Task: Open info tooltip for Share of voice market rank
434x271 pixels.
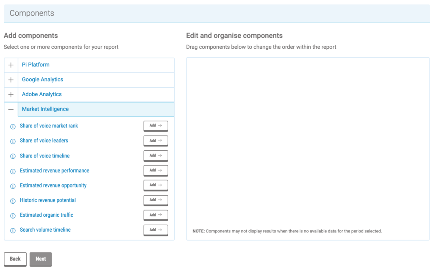Action: pos(13,126)
